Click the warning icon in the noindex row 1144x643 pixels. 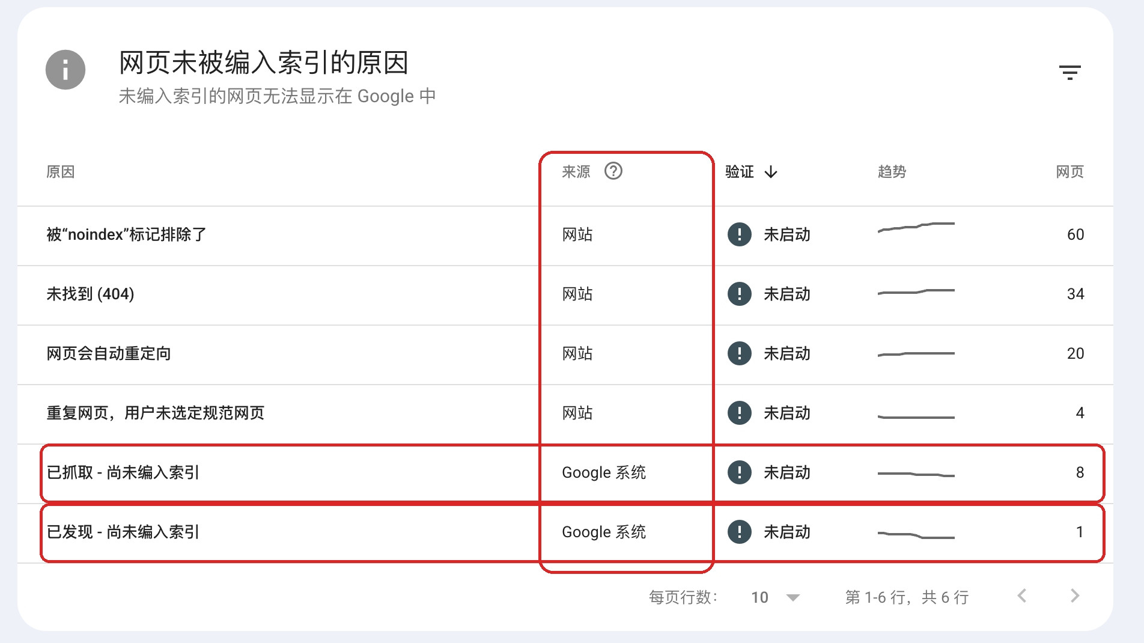[x=739, y=234]
